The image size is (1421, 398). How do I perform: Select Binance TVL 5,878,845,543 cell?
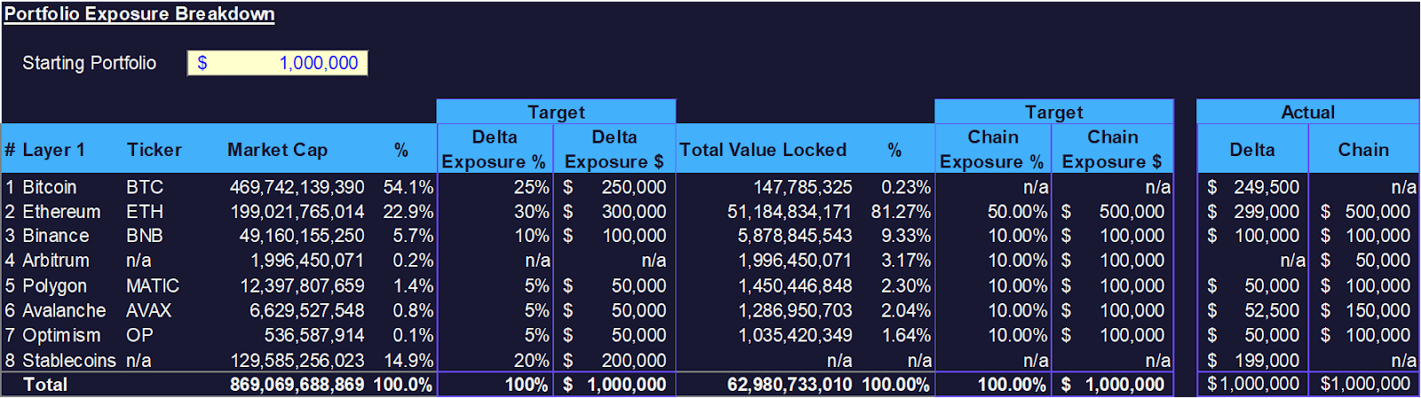tap(795, 236)
